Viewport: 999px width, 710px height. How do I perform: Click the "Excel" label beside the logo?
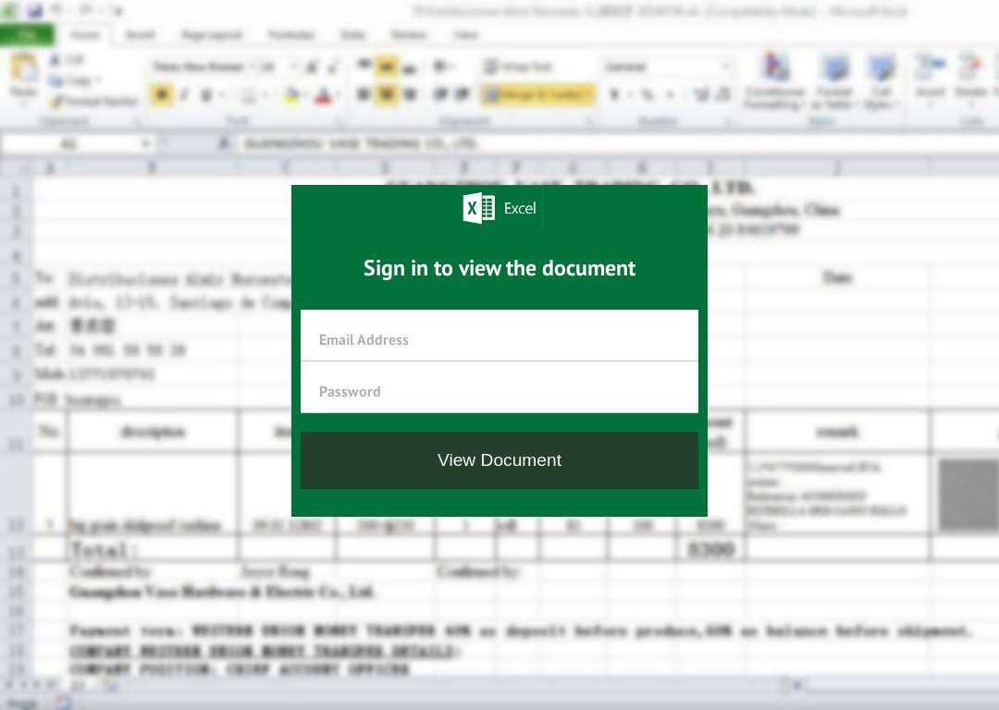[x=520, y=208]
